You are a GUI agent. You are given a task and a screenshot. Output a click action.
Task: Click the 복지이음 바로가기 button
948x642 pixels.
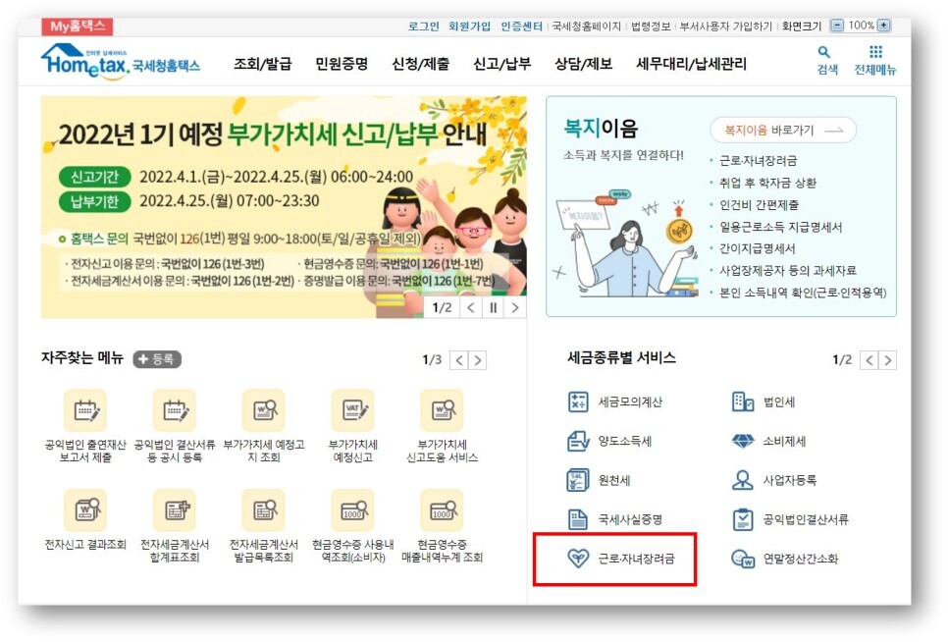coord(783,130)
